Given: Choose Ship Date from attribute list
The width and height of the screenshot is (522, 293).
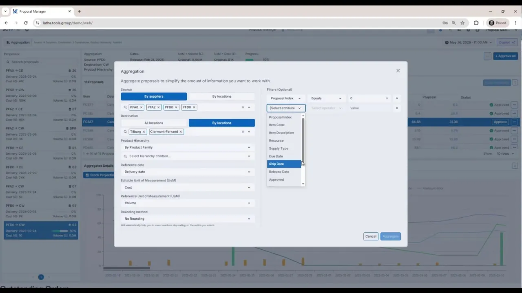Looking at the screenshot, I should tap(284, 164).
